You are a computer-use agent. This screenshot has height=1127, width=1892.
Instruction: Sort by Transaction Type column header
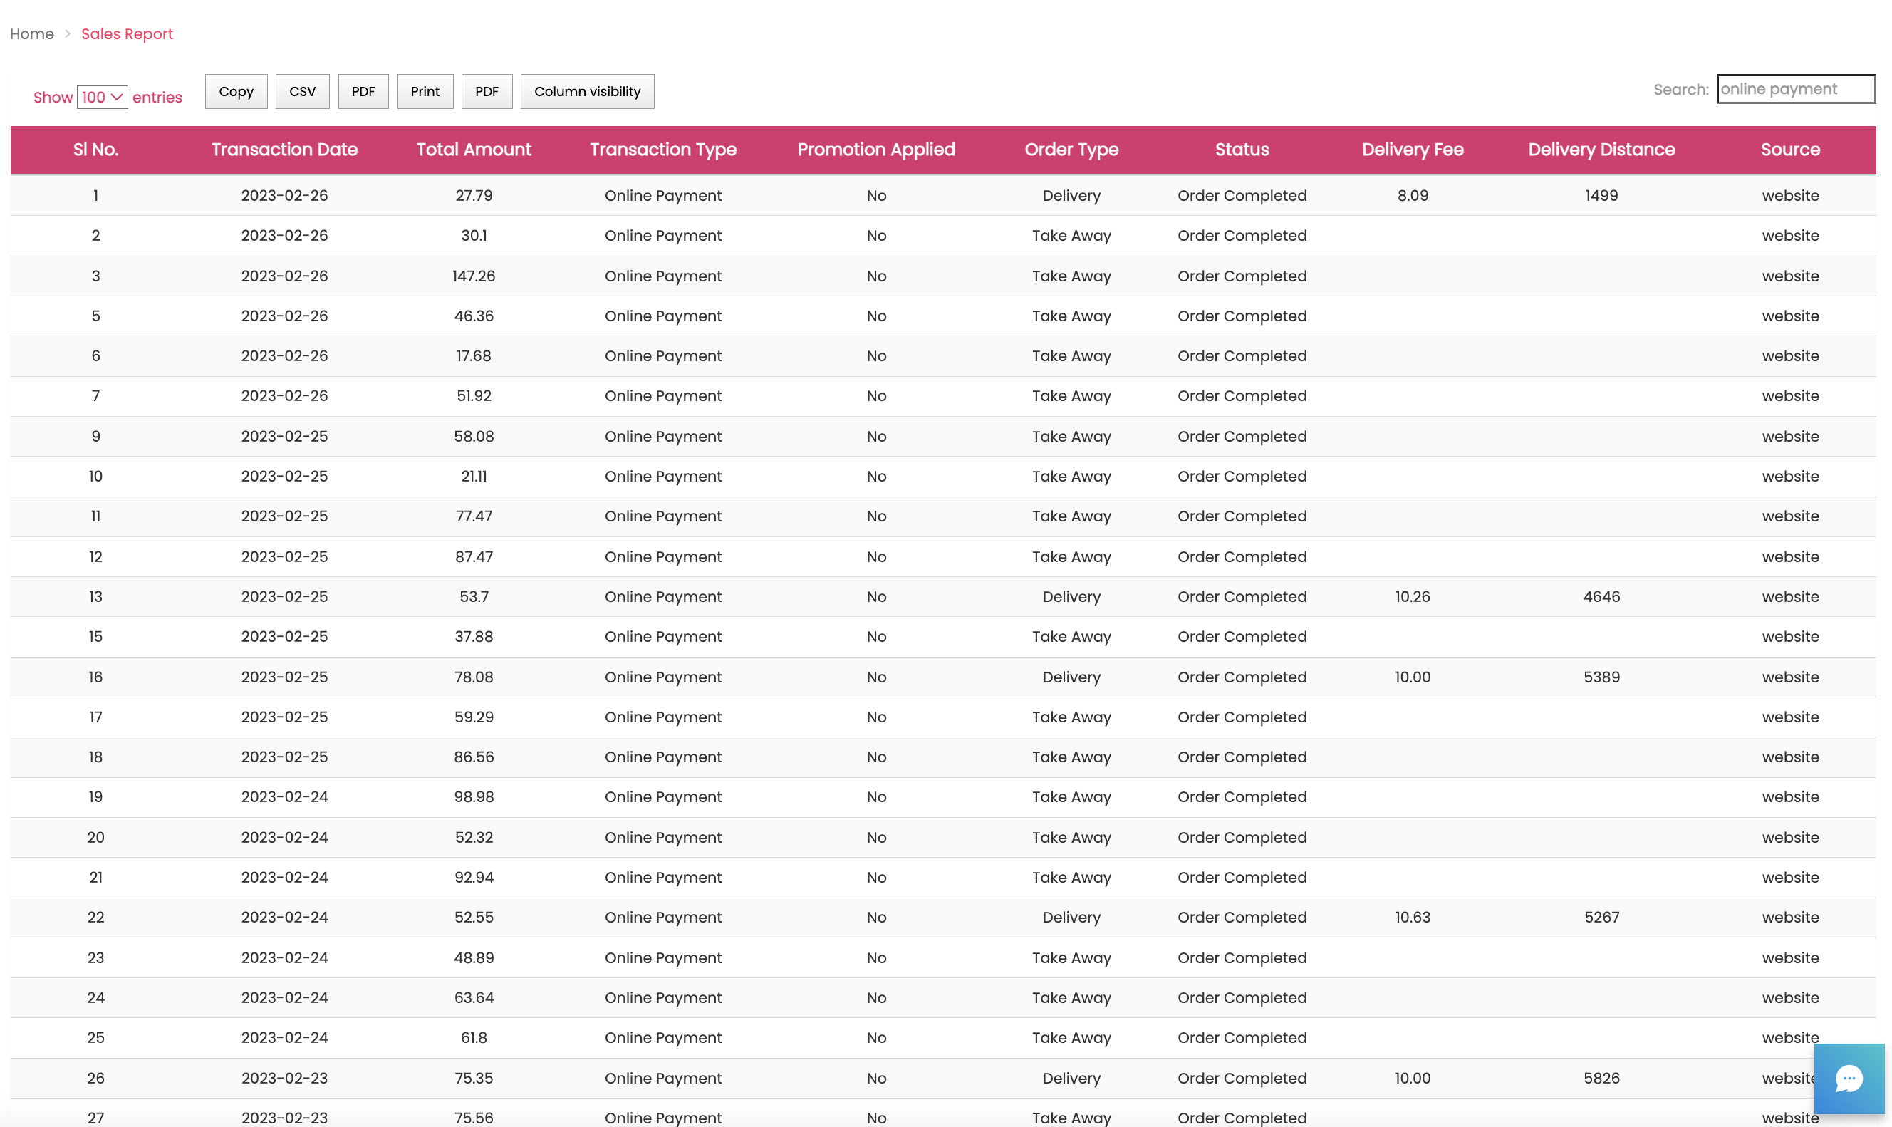tap(662, 150)
